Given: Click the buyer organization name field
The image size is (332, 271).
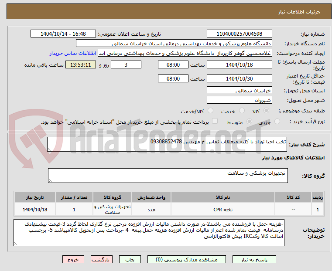Looking at the screenshot, I should pos(174,44).
